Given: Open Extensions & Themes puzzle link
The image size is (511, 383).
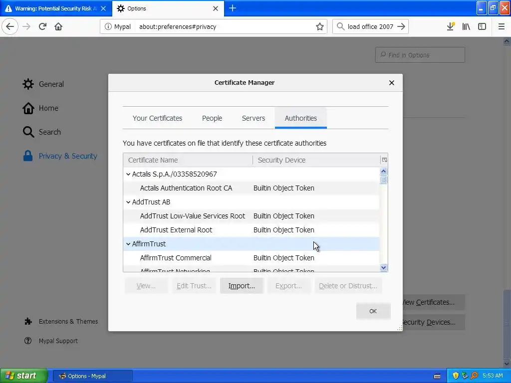Looking at the screenshot, I should [61, 322].
